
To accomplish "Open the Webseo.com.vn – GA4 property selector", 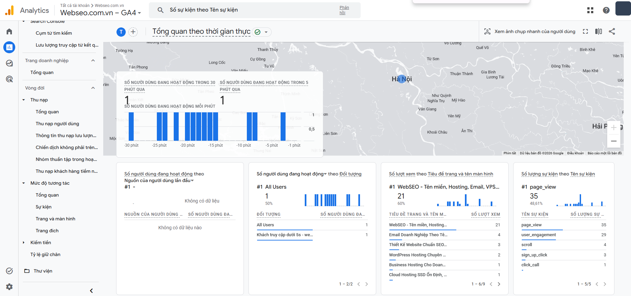I will click(x=101, y=13).
